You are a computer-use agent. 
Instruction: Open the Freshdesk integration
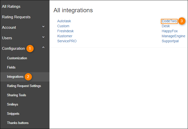[65, 31]
